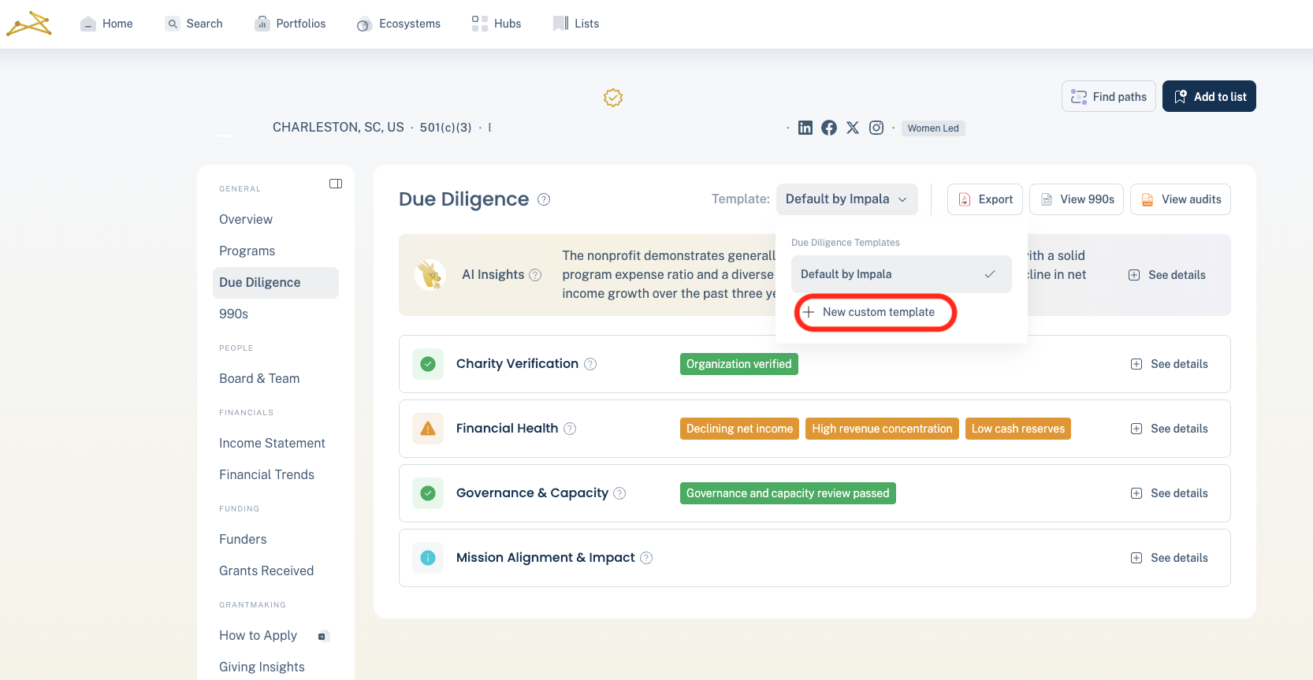This screenshot has width=1313, height=680.
Task: Open Income Statement in the sidebar
Action: click(272, 443)
